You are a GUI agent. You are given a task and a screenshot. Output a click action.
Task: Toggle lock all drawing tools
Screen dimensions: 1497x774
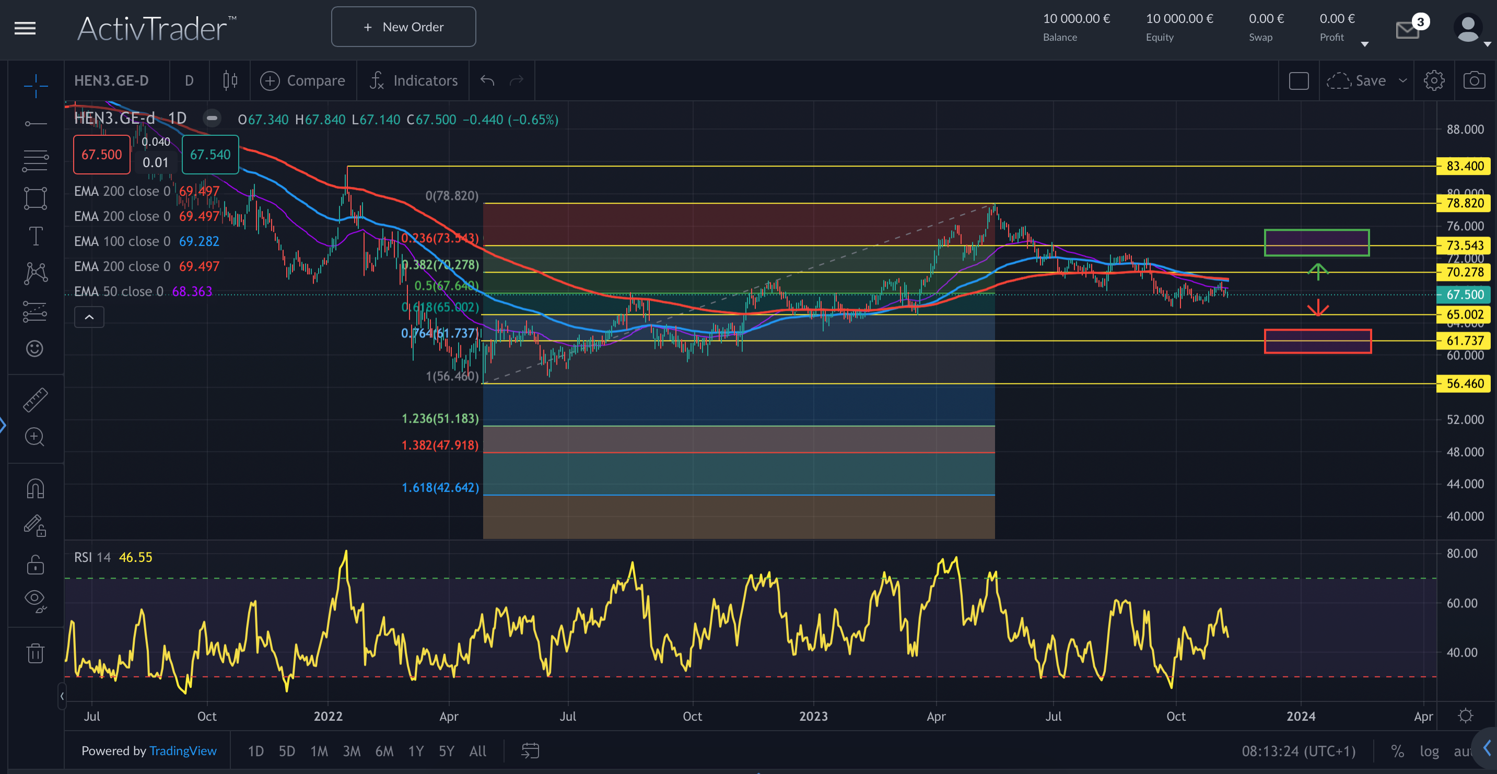(36, 564)
